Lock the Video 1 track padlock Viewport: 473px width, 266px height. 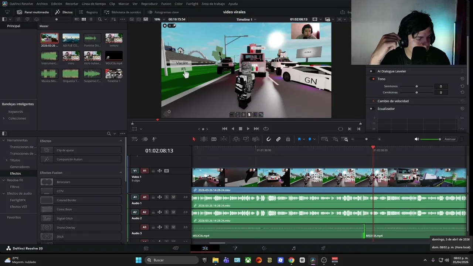click(153, 171)
